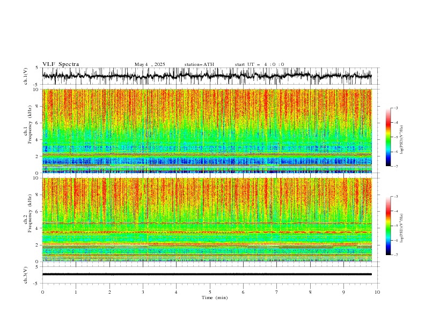Click the ch.2 PSD color scale bar
Screen dimensions: 425x328
point(389,226)
